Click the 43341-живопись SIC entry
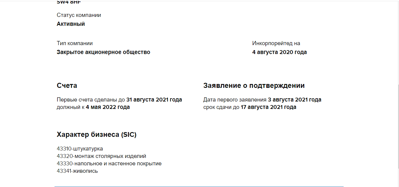 [77, 171]
